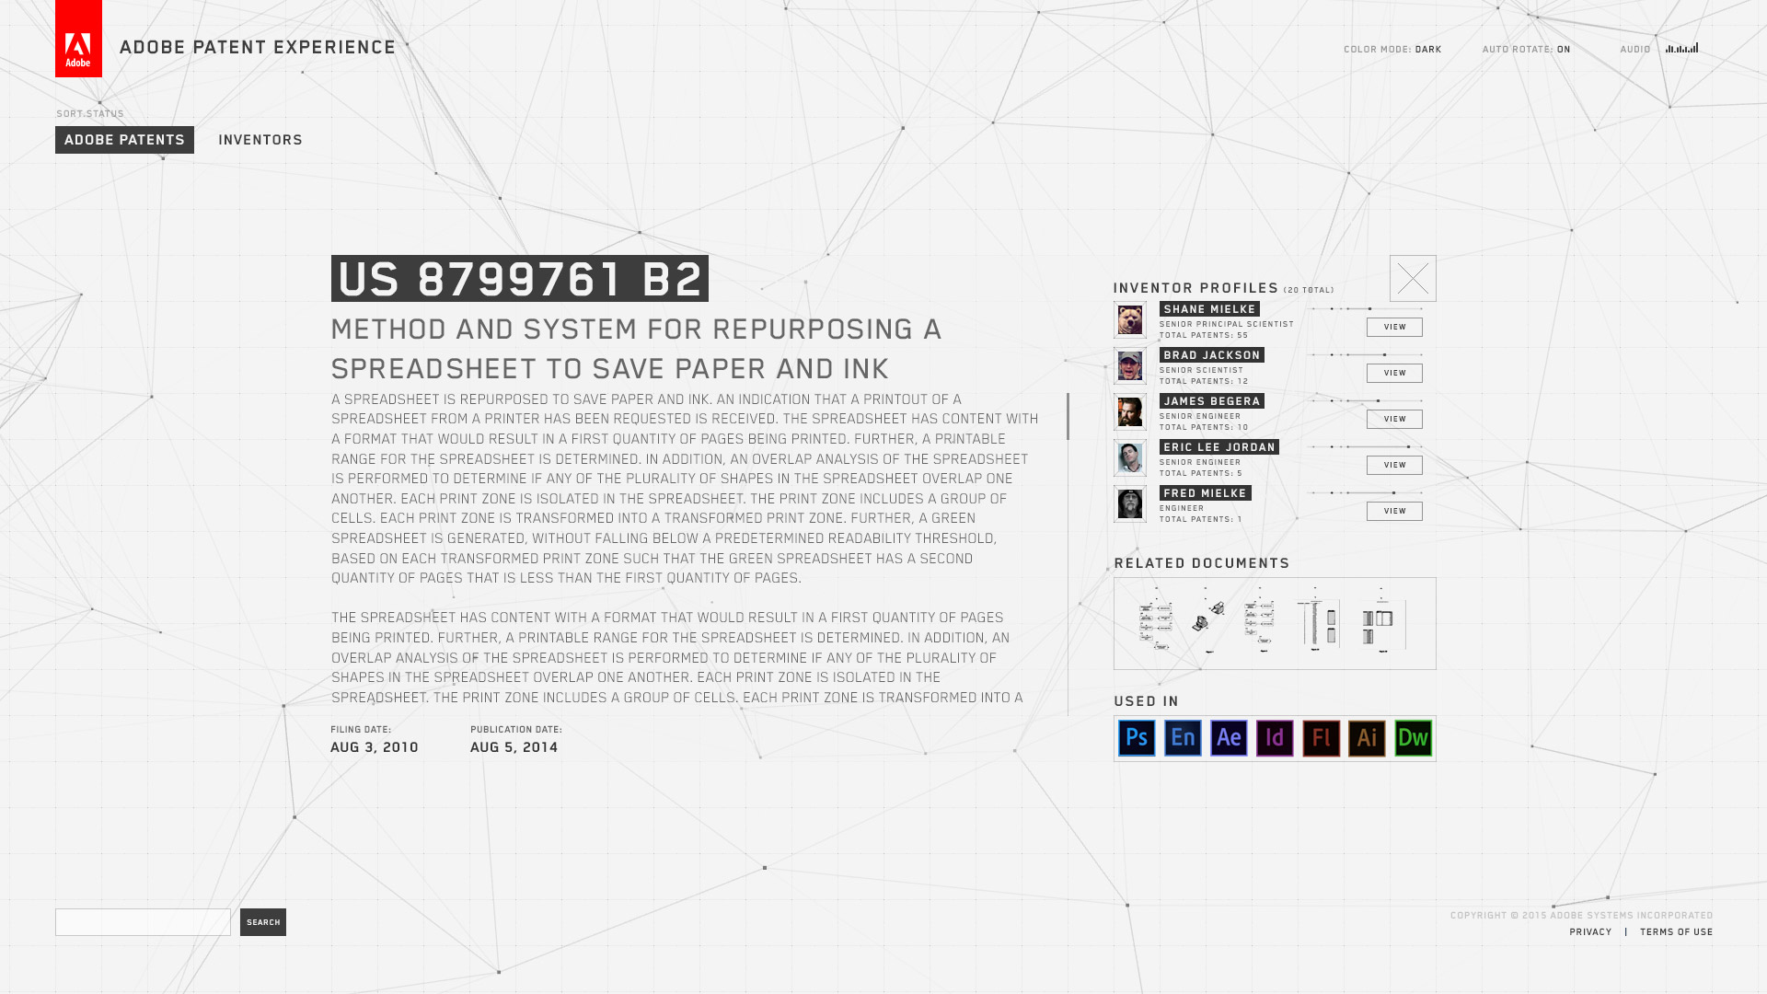This screenshot has width=1767, height=994.
Task: Close the patent detail panel
Action: point(1413,278)
